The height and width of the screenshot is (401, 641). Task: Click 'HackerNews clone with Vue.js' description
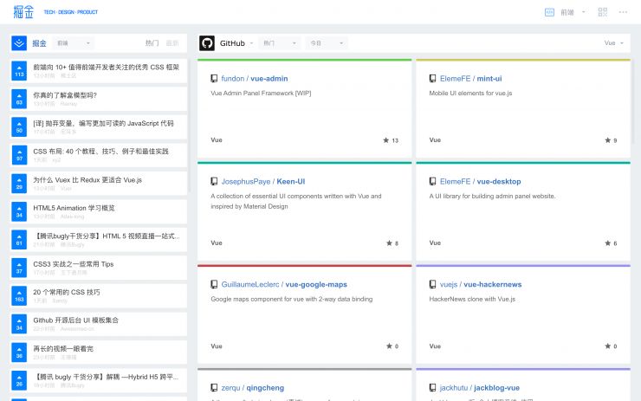472,299
